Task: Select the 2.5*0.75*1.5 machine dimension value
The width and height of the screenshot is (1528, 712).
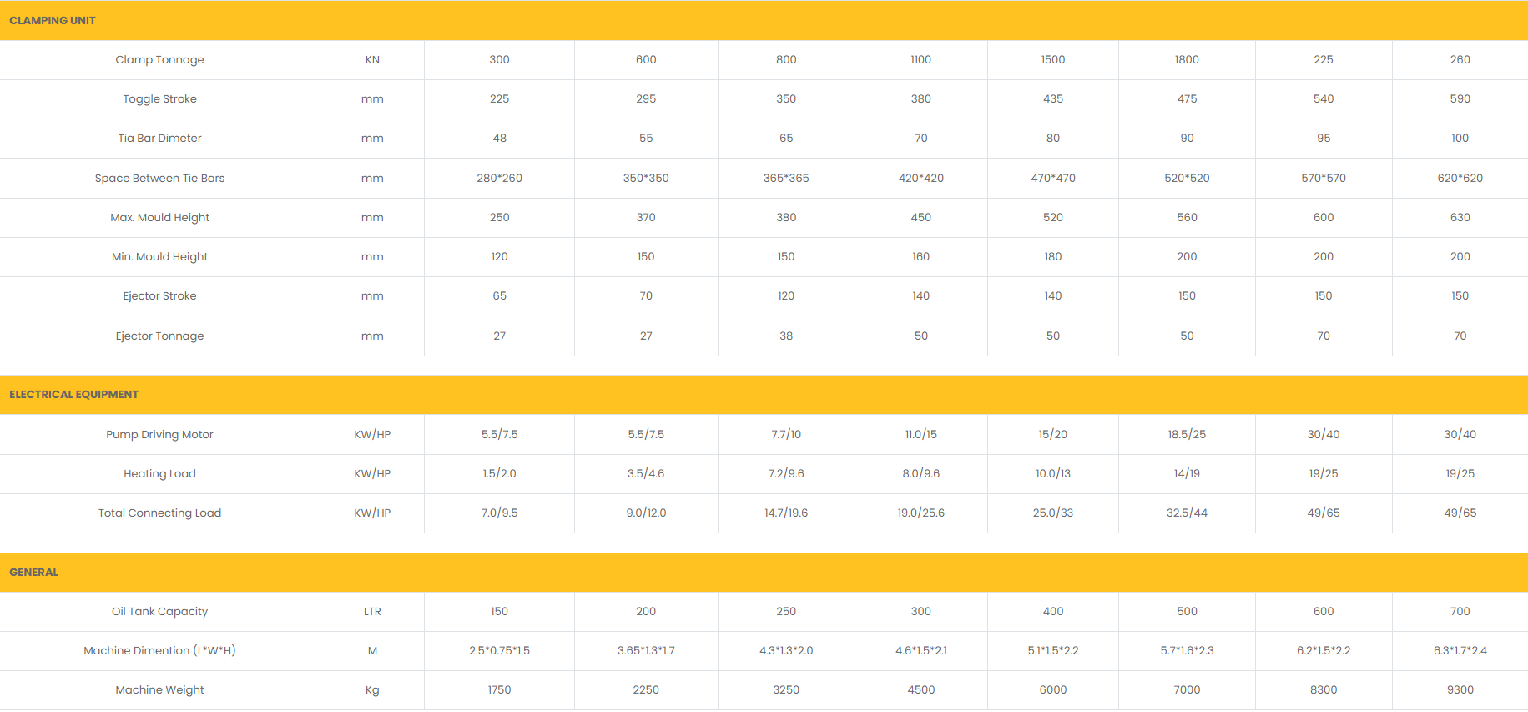Action: (x=499, y=650)
